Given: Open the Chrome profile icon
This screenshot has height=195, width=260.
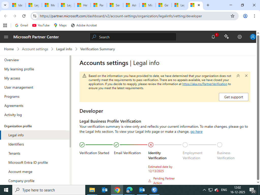Looking at the screenshot, I should click(245, 16).
